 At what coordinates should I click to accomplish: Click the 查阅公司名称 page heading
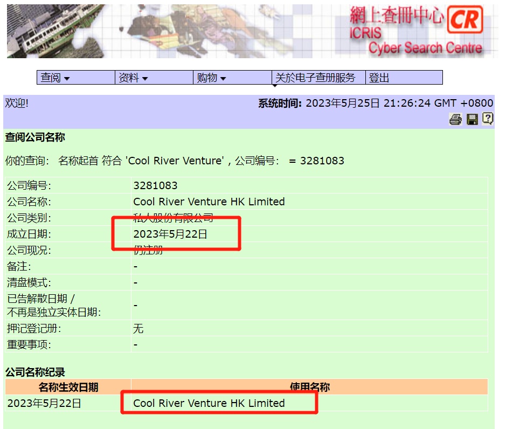tap(35, 137)
